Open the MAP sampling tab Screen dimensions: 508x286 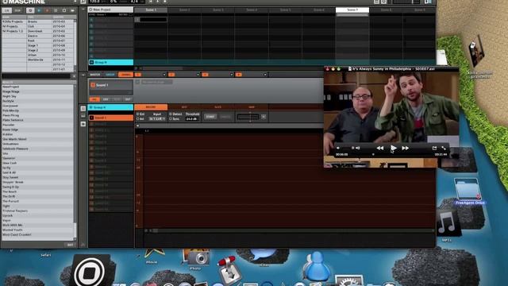coord(252,107)
